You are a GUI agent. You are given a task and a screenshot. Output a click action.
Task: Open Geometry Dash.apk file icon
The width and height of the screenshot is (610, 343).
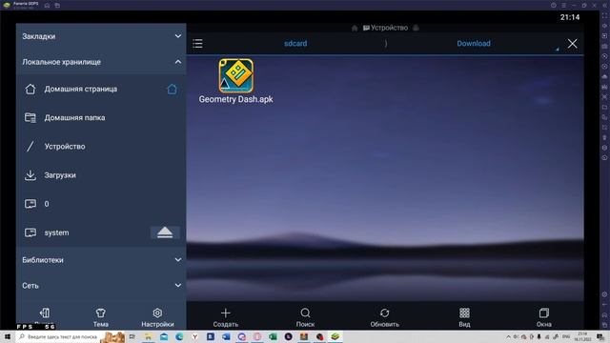point(236,76)
